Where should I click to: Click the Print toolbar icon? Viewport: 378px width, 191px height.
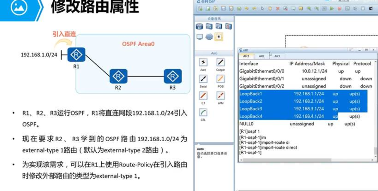click(x=239, y=9)
